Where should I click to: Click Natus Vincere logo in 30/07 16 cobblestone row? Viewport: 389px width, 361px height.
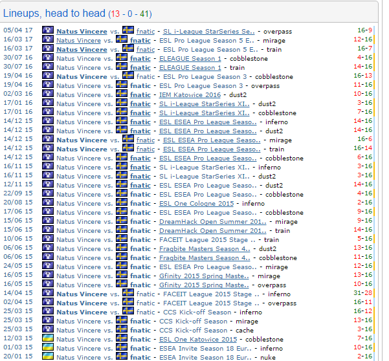(48, 58)
